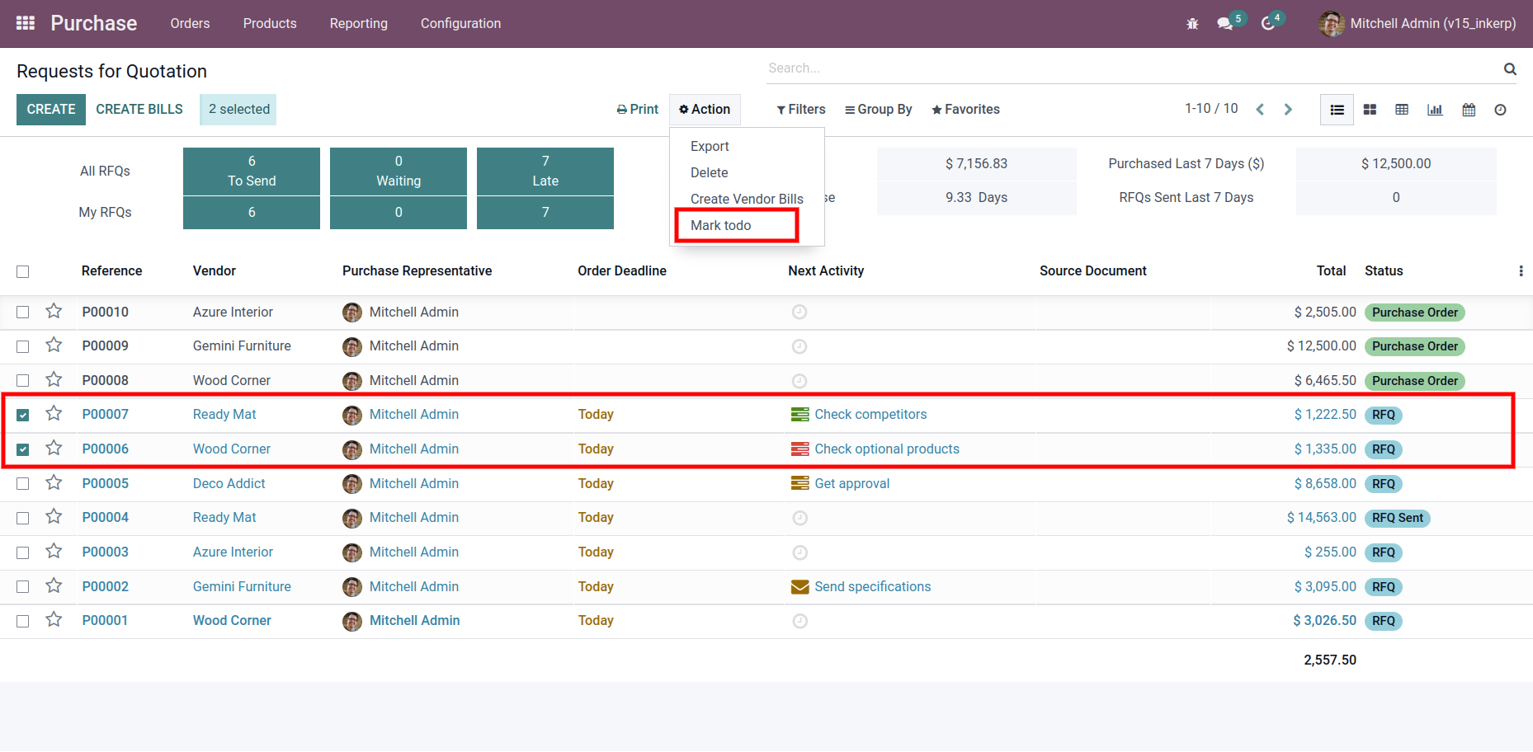Star the P00010 order as favorite
The image size is (1533, 752).
click(x=54, y=311)
